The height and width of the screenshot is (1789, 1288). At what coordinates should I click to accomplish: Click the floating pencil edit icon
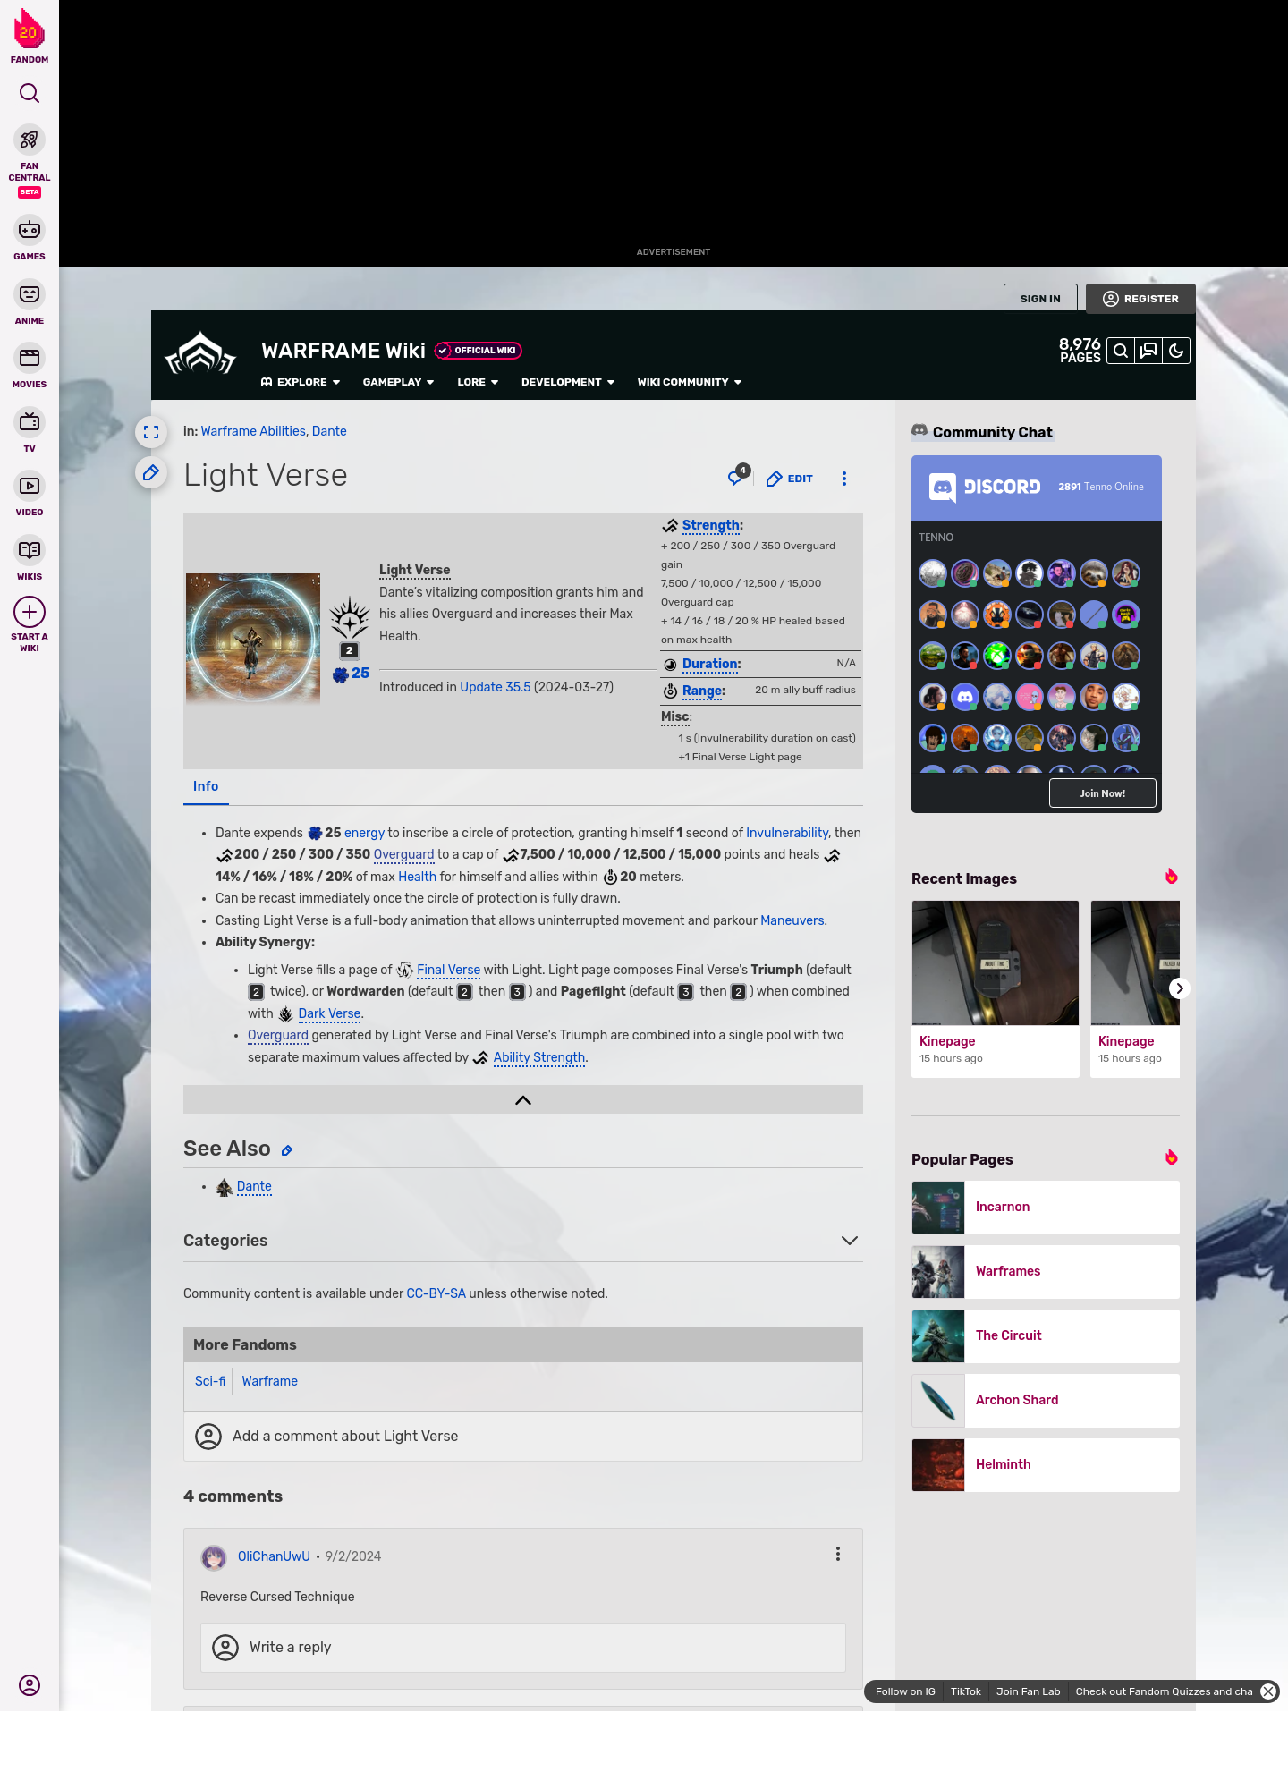pos(151,472)
